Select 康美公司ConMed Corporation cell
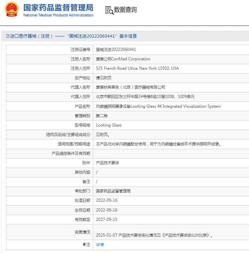Image resolution: width=249 pixels, height=253 pixels. pyautogui.click(x=123, y=59)
